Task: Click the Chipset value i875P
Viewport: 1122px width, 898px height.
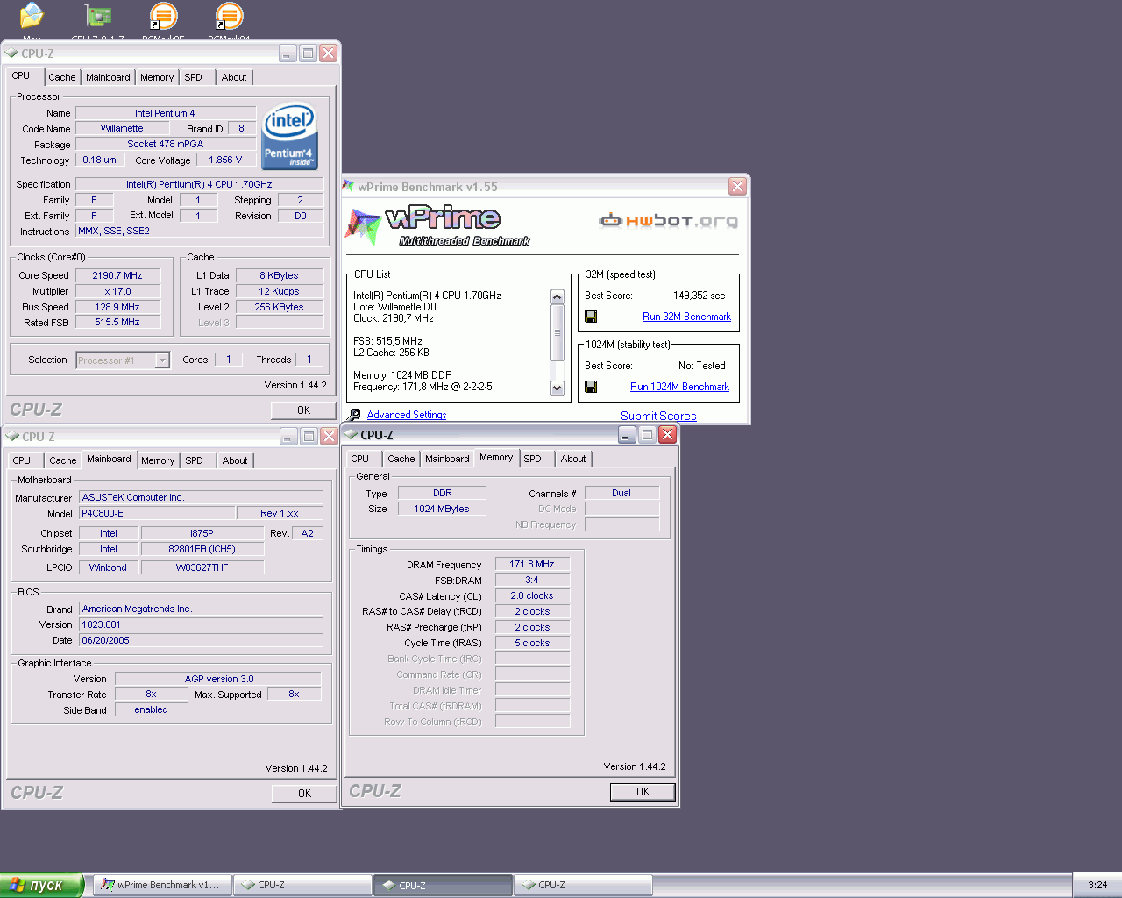Action: pos(202,533)
